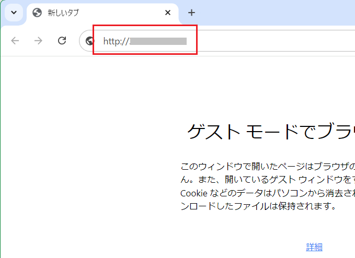Click the globe favicon on the tab
The height and width of the screenshot is (258, 355).
point(37,13)
